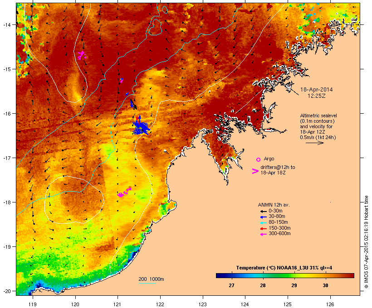Click the '30-80m' depth label
The width and height of the screenshot is (372, 308).
(277, 217)
